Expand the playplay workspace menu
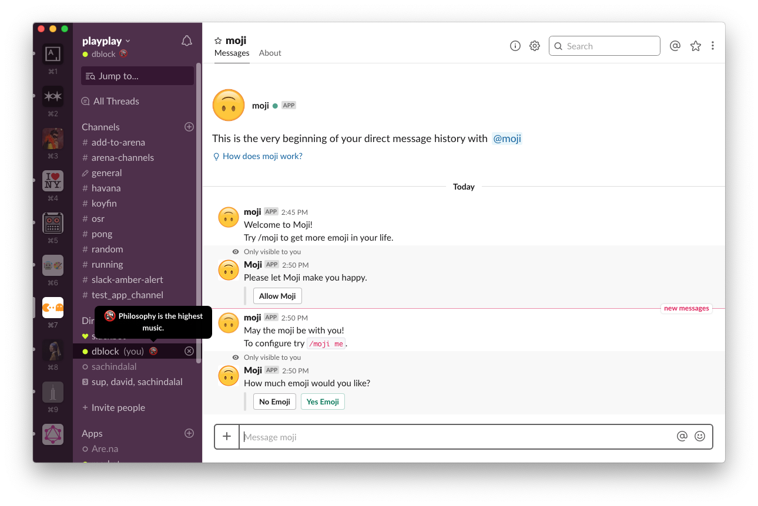Image resolution: width=758 pixels, height=506 pixels. (x=106, y=41)
